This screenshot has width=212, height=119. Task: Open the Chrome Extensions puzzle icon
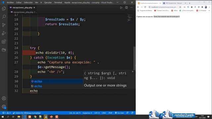pos(202,7)
